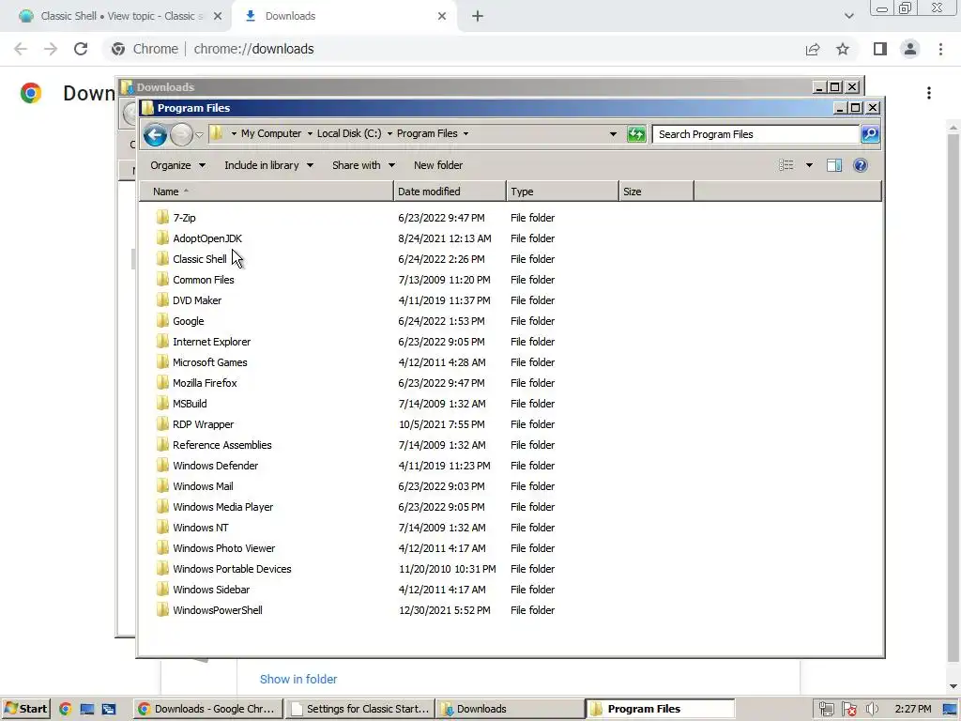
Task: Select the 7-Zip folder icon
Action: [162, 217]
